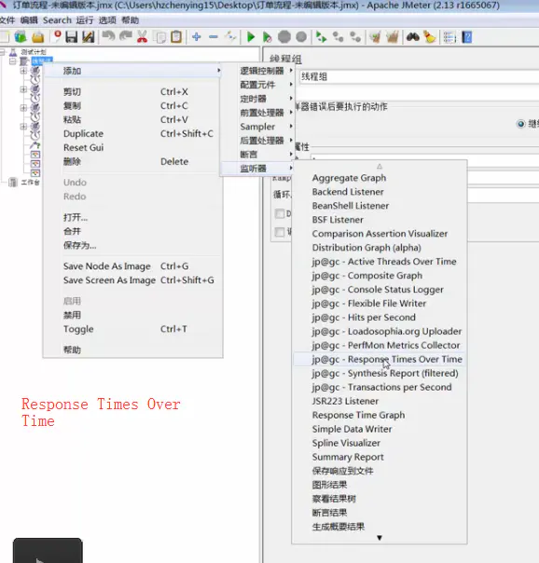Click the Paste clipboard toolbar icon
The image size is (539, 563).
pos(176,37)
